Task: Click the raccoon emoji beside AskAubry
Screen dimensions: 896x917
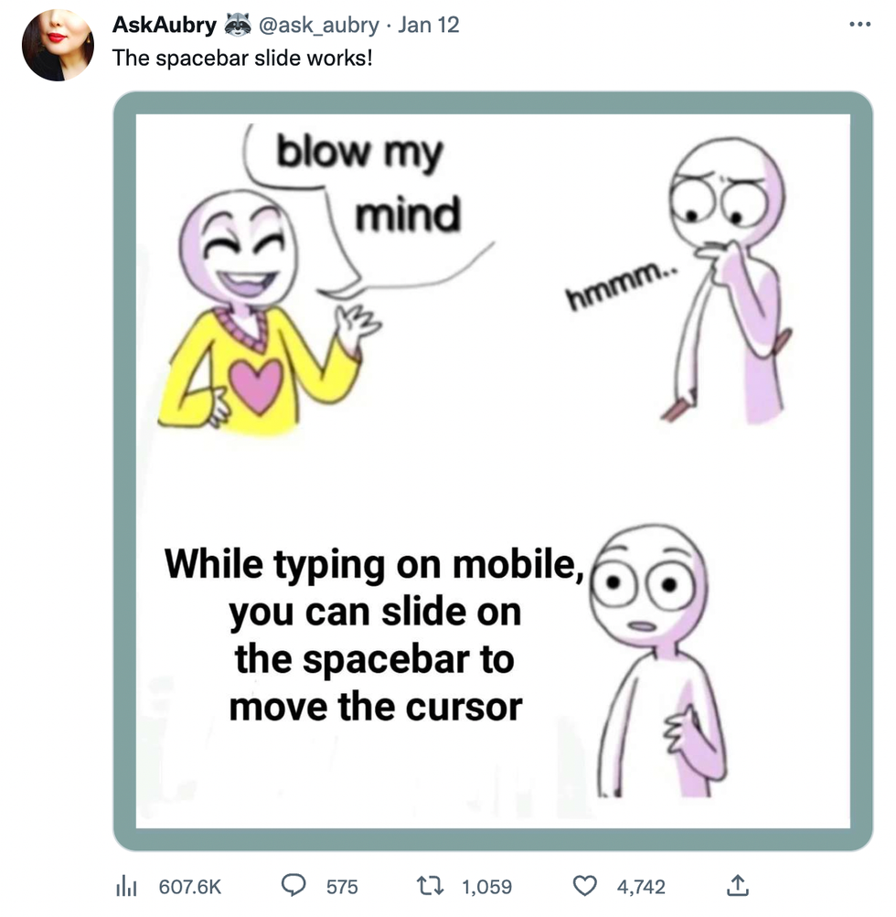Action: point(239,25)
